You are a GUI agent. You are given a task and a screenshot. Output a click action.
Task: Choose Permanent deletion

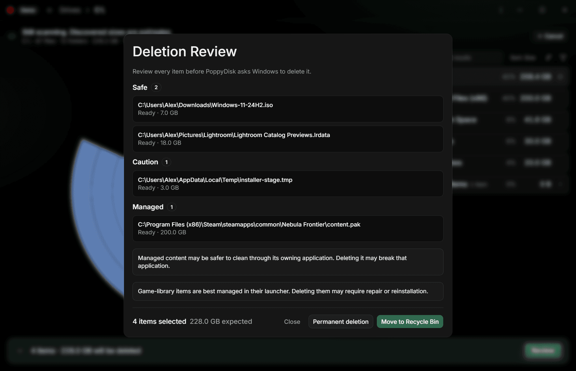tap(341, 322)
